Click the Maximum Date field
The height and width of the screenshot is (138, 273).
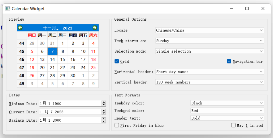[70, 120]
